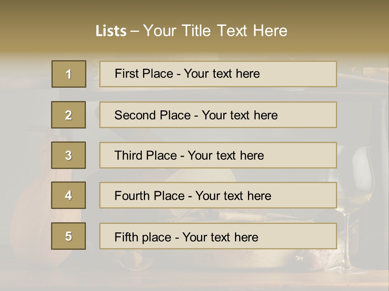The image size is (389, 291).
Task: Select the Third Place text bar
Action: [x=218, y=155]
